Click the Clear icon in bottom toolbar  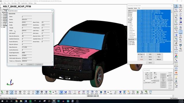(79, 92)
